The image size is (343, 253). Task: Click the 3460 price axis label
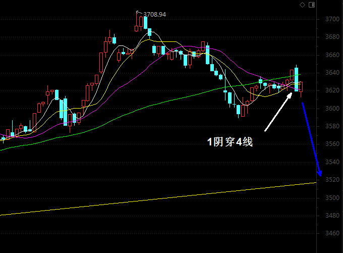pyautogui.click(x=332, y=233)
